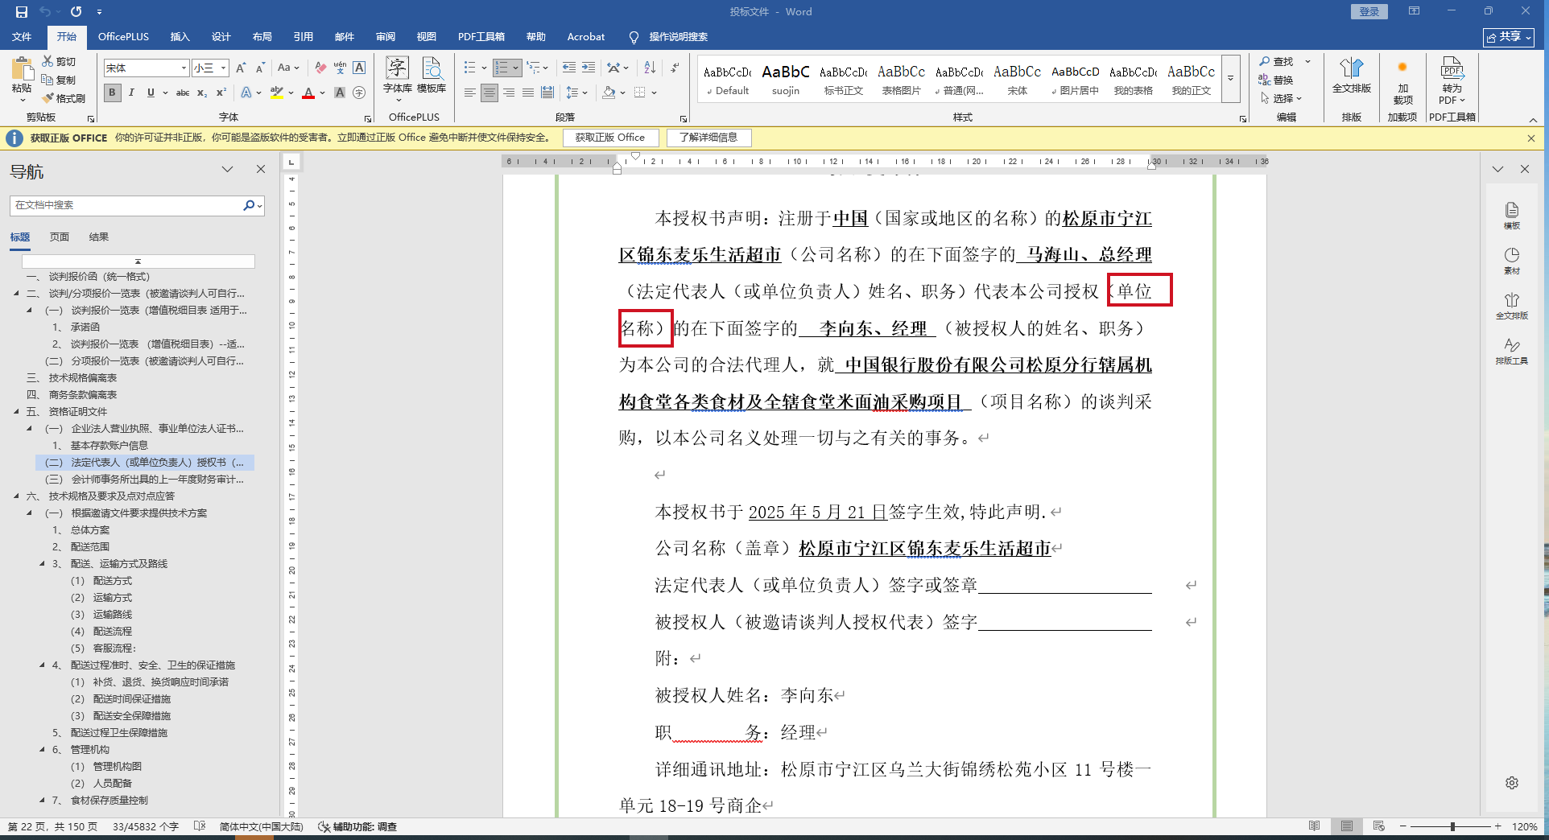
Task: Toggle Italic formatting
Action: (131, 93)
